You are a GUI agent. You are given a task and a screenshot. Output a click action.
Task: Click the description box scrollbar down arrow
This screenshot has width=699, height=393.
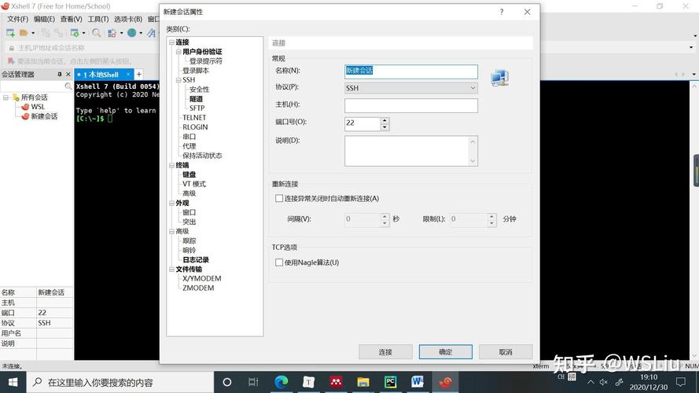coord(473,161)
